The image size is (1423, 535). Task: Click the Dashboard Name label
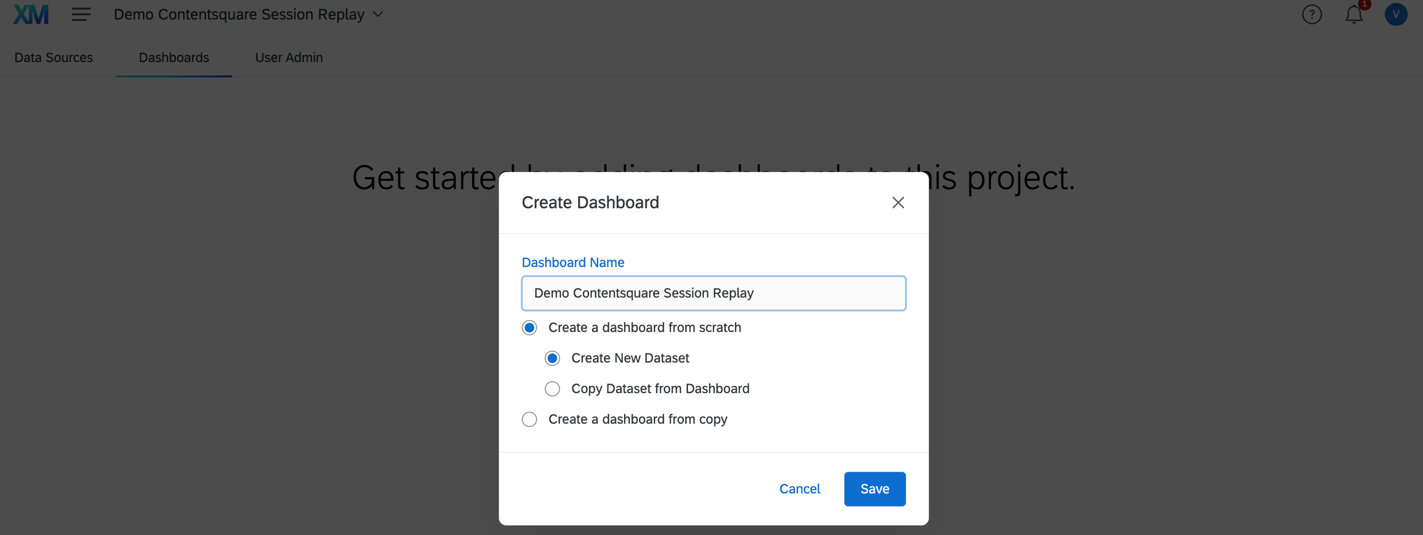pyautogui.click(x=573, y=262)
